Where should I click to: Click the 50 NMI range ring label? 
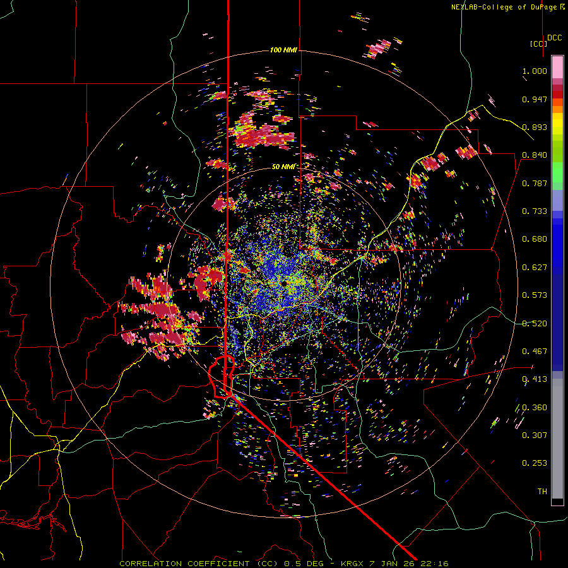283,167
